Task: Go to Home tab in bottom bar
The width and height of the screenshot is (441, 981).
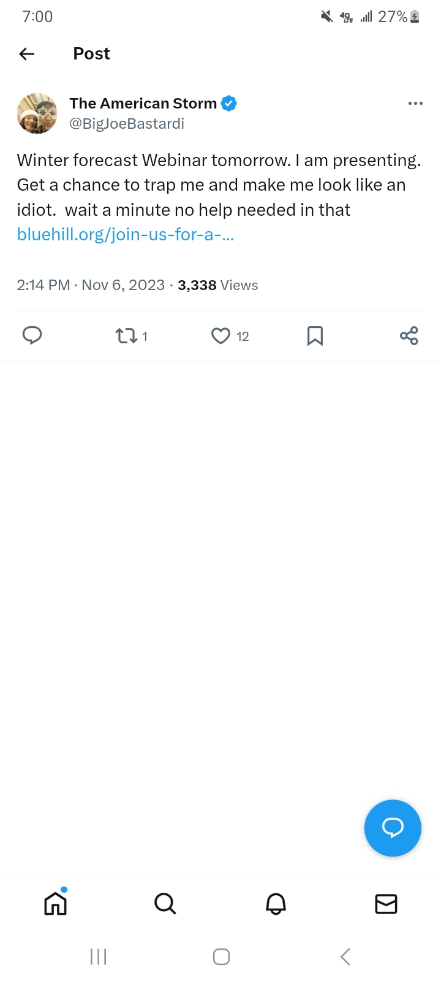Action: [x=55, y=904]
